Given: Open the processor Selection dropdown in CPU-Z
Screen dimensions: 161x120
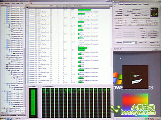Looking at the screenshot, I should [130, 43].
